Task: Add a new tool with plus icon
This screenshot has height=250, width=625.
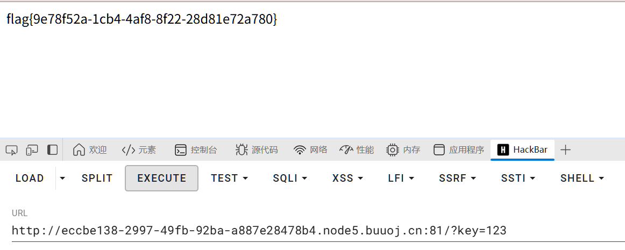Action: pyautogui.click(x=565, y=150)
